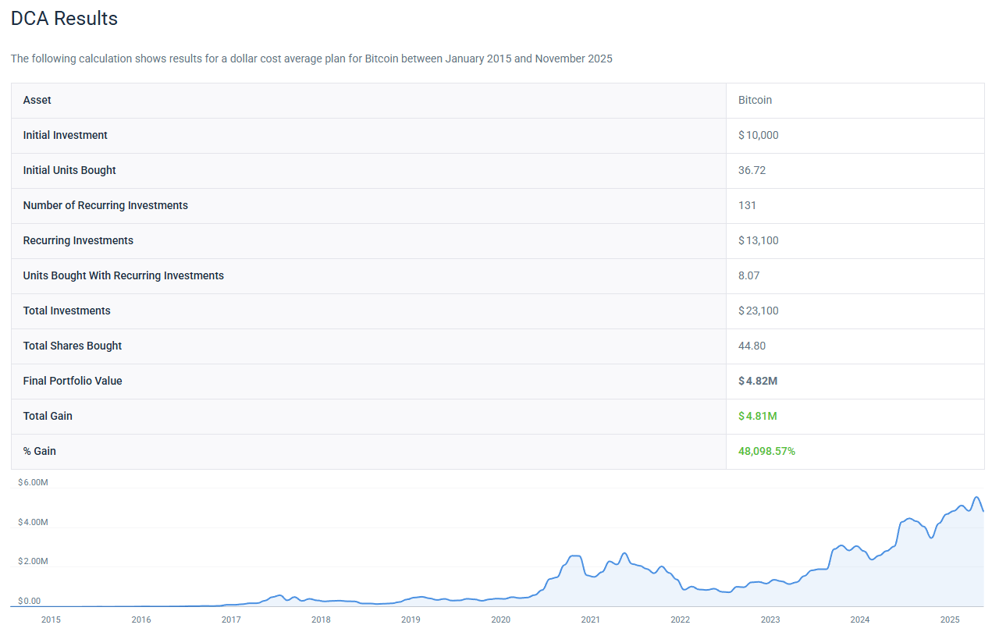Select Units Bought With Recurring Investments label
This screenshot has width=999, height=632.
123,275
